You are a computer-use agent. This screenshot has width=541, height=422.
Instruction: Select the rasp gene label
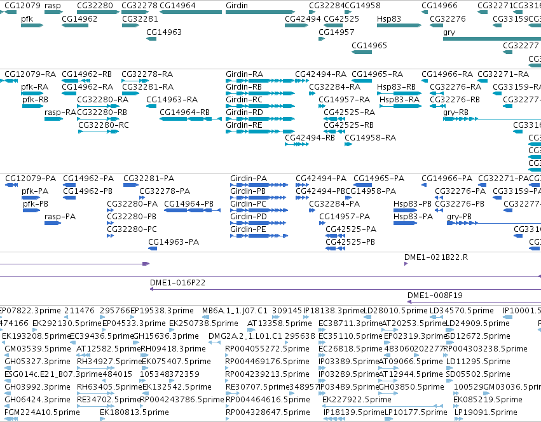52,6
